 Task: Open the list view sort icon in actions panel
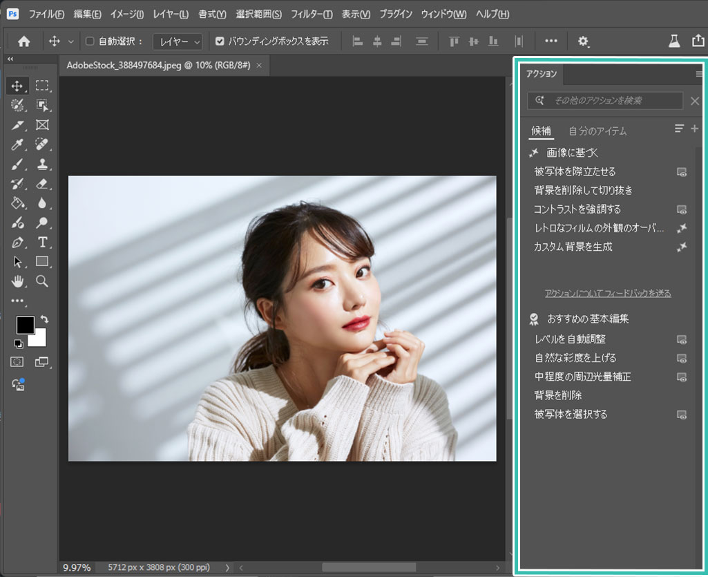pyautogui.click(x=679, y=129)
